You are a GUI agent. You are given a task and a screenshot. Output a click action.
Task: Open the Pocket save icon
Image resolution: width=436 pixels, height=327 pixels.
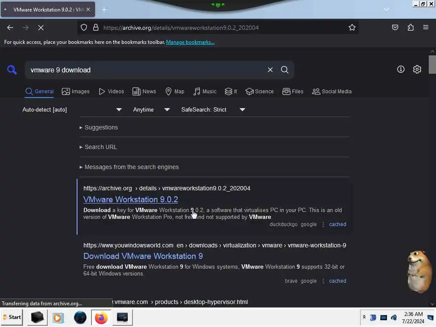(x=395, y=28)
